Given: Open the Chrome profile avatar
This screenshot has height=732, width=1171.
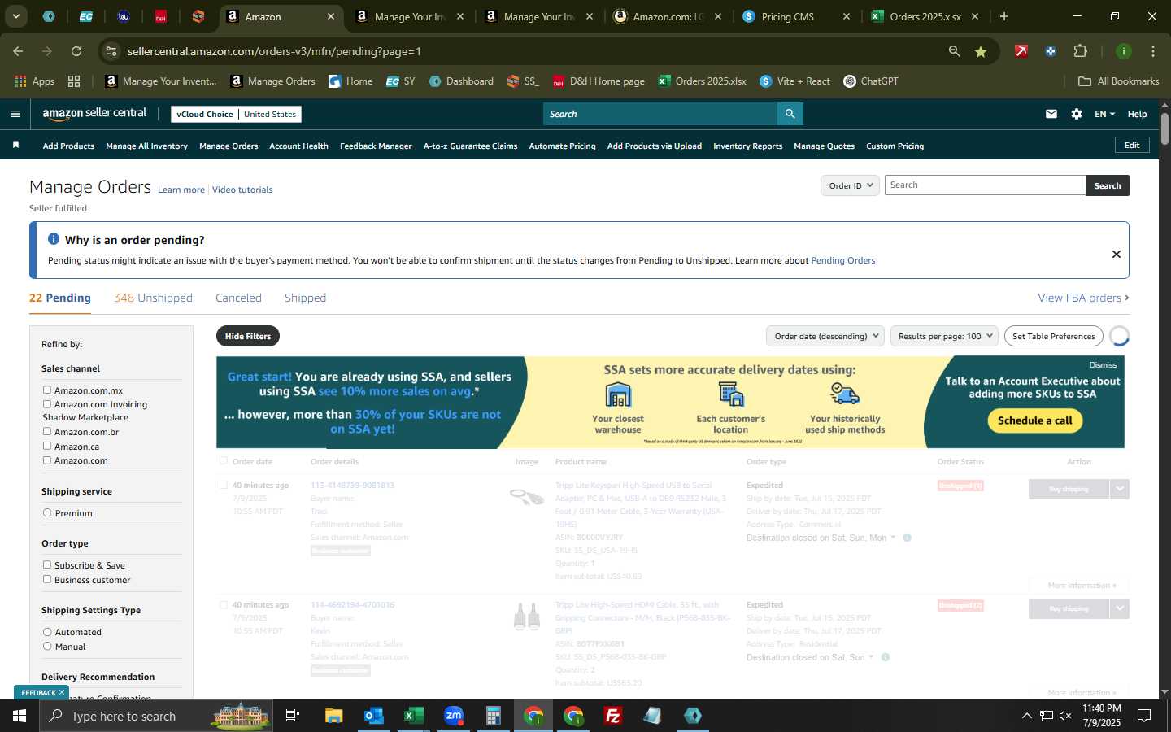Looking at the screenshot, I should click(1124, 51).
